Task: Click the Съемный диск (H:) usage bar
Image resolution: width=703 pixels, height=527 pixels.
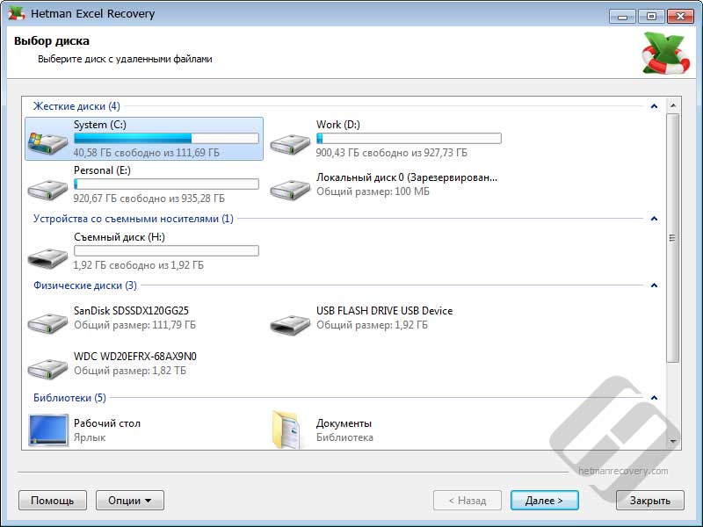Action: point(166,250)
